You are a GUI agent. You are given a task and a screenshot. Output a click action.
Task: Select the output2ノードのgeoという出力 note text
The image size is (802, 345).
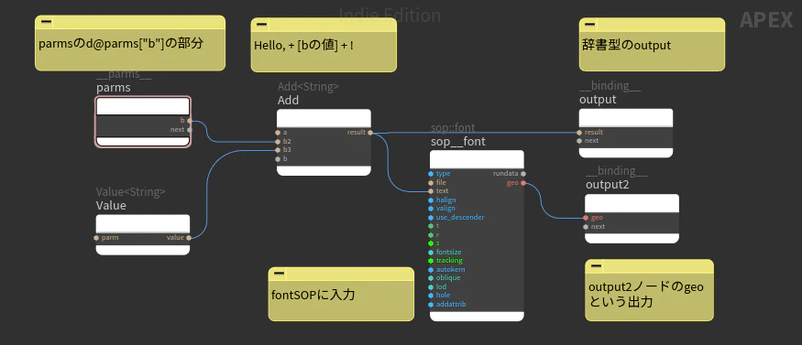click(646, 295)
